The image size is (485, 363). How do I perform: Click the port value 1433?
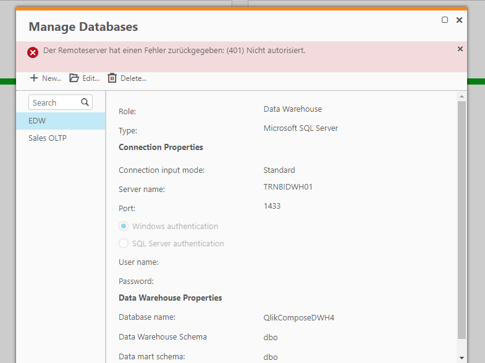tap(272, 206)
